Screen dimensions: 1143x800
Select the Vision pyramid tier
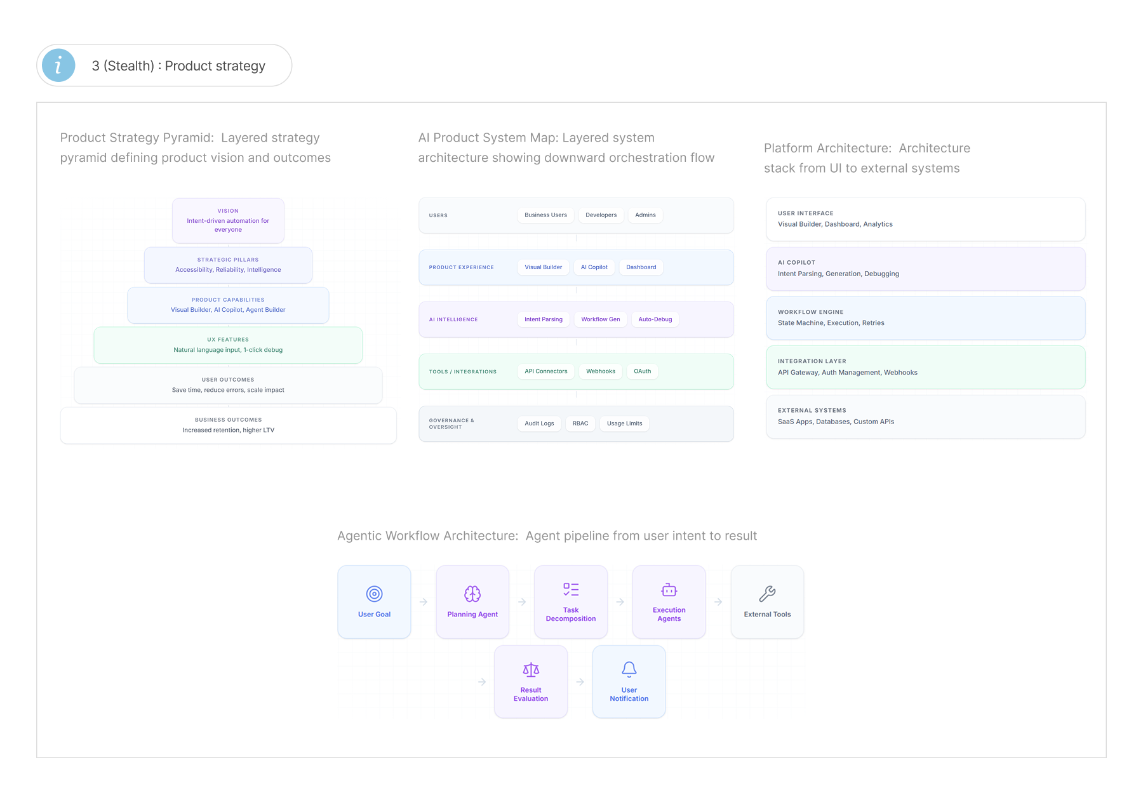[228, 220]
